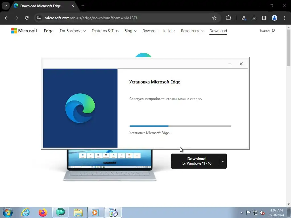291x218 pixels.
Task: Toggle the side panel icon
Action: 264,18
